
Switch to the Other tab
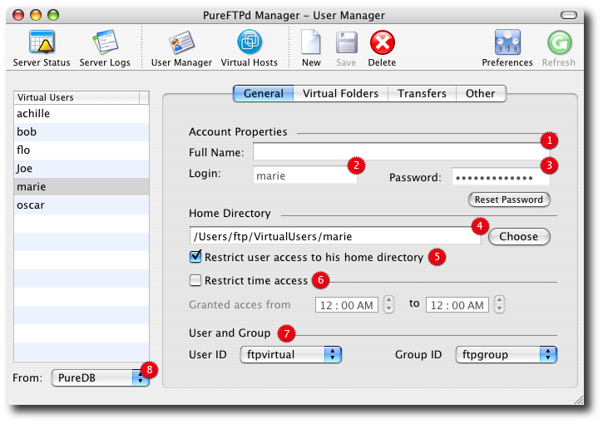[481, 93]
